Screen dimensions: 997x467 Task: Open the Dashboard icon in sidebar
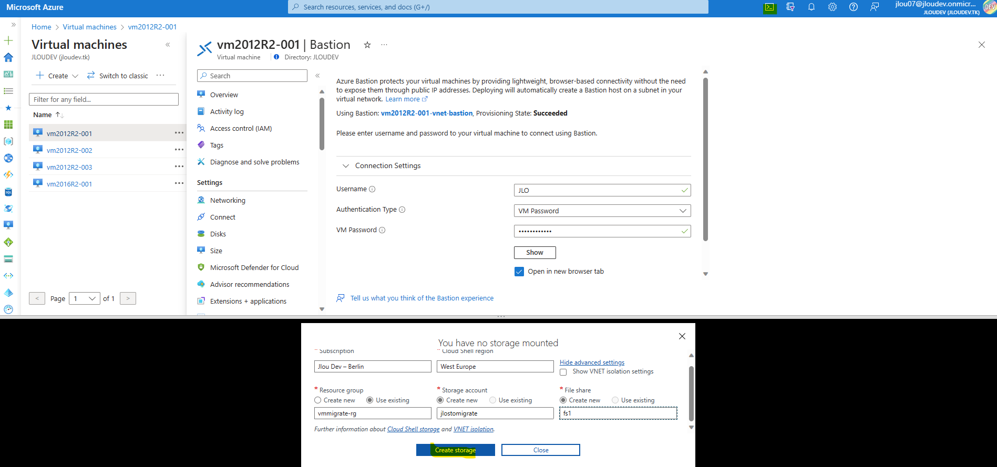(x=8, y=74)
